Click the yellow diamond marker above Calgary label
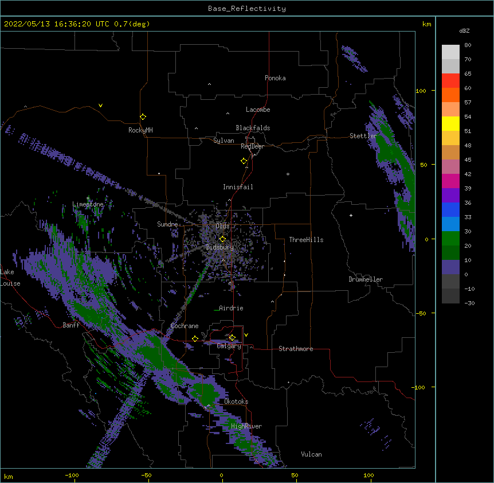 pos(232,337)
